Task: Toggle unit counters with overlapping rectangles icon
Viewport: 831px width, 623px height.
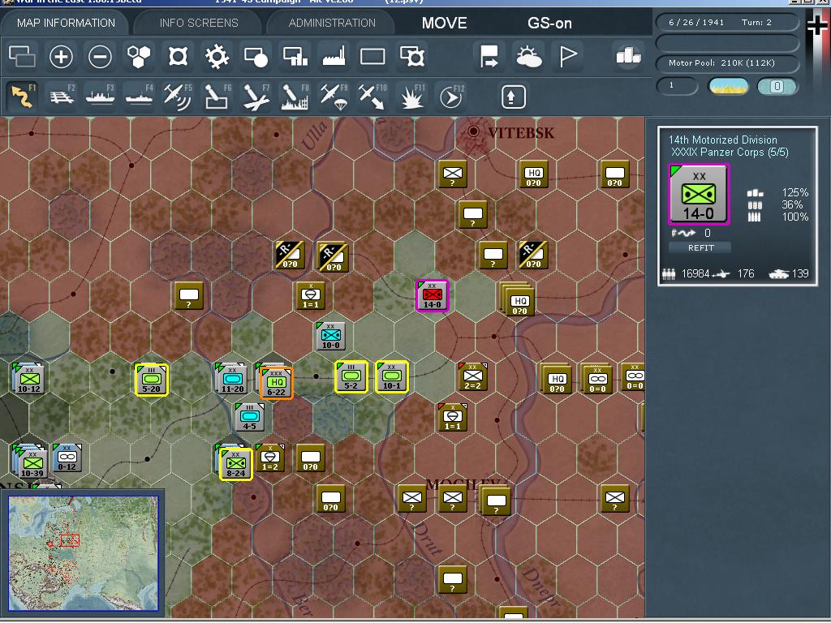Action: [22, 56]
